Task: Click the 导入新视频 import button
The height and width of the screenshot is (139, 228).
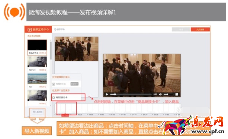Action: click(38, 112)
